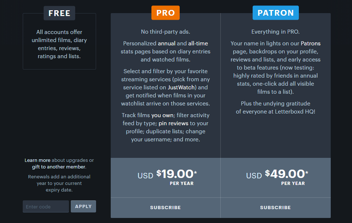Subscribe to the PRO plan
352x223 pixels.
pos(166,208)
